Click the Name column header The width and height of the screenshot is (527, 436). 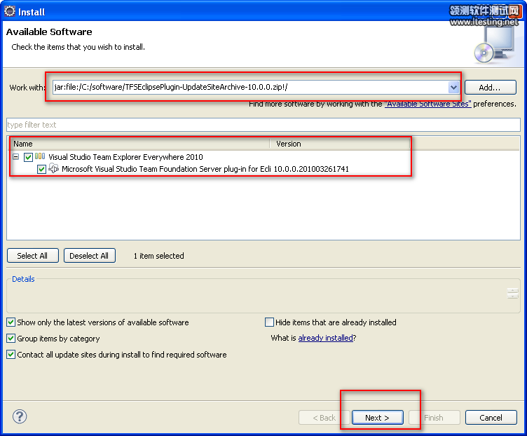(140, 144)
